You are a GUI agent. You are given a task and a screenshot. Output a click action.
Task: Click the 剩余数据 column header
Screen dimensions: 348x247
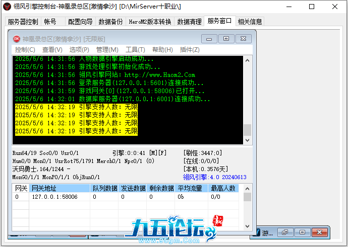161,188
